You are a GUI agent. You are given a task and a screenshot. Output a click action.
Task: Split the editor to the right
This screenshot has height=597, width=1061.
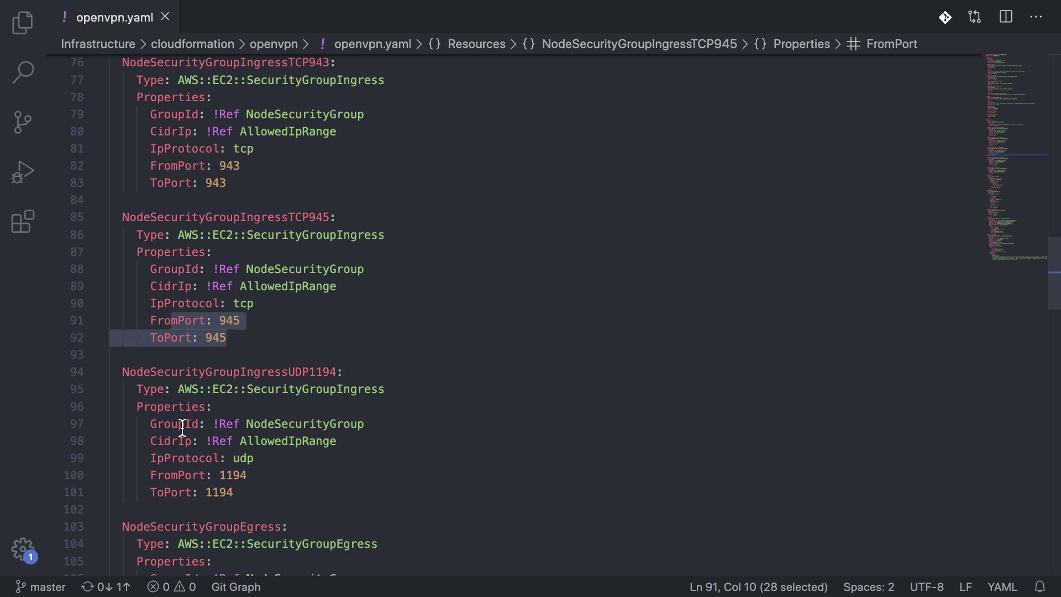pos(1006,17)
